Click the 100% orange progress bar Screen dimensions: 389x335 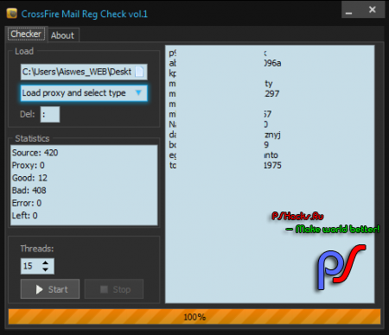coord(194,317)
